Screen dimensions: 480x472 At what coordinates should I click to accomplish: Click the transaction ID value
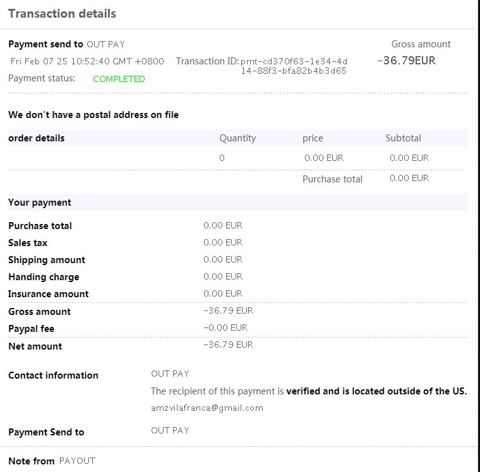click(x=294, y=66)
